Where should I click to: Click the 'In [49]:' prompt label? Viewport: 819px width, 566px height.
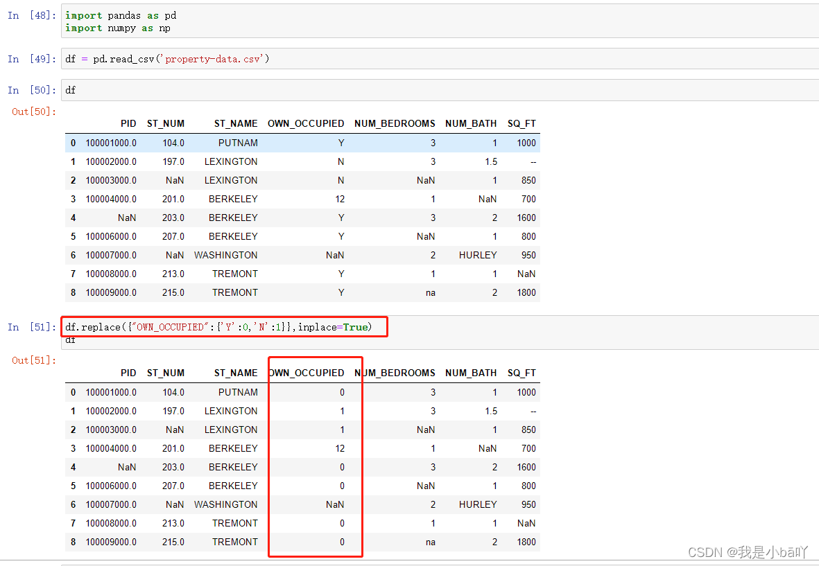coord(32,59)
